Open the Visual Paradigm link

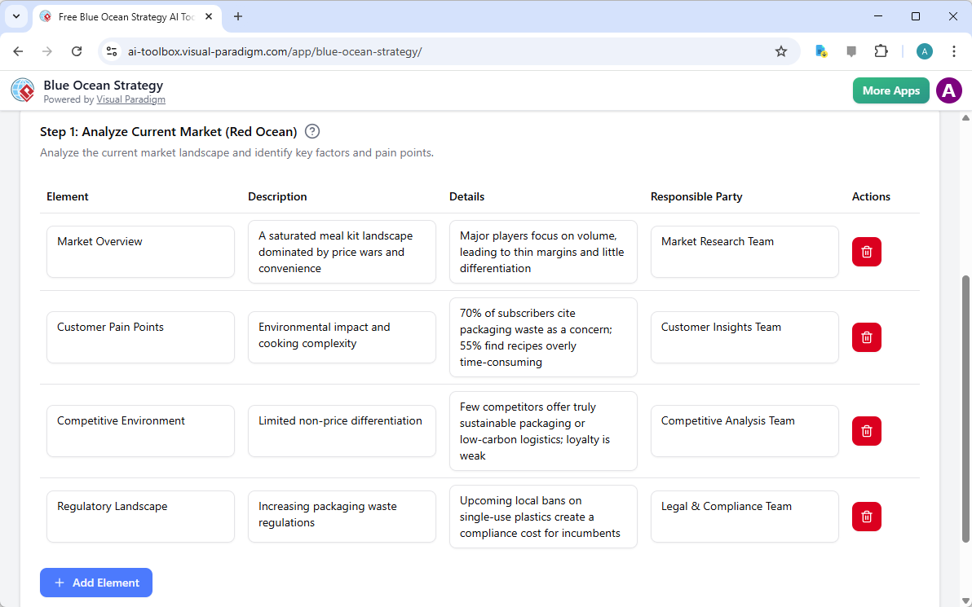coord(130,99)
